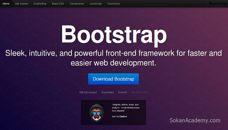Image resolution: width=228 pixels, height=130 pixels.
Task: Open the Scaffolding section
Action: click(40, 4)
